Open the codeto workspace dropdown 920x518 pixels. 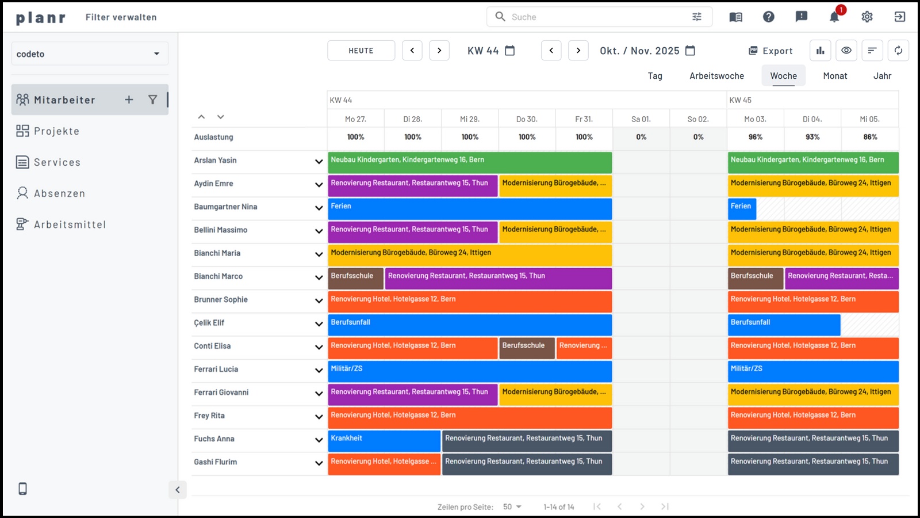pyautogui.click(x=90, y=54)
